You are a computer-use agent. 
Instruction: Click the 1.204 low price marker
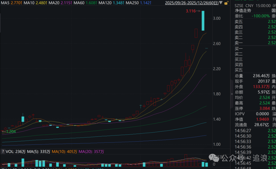(x=11, y=132)
